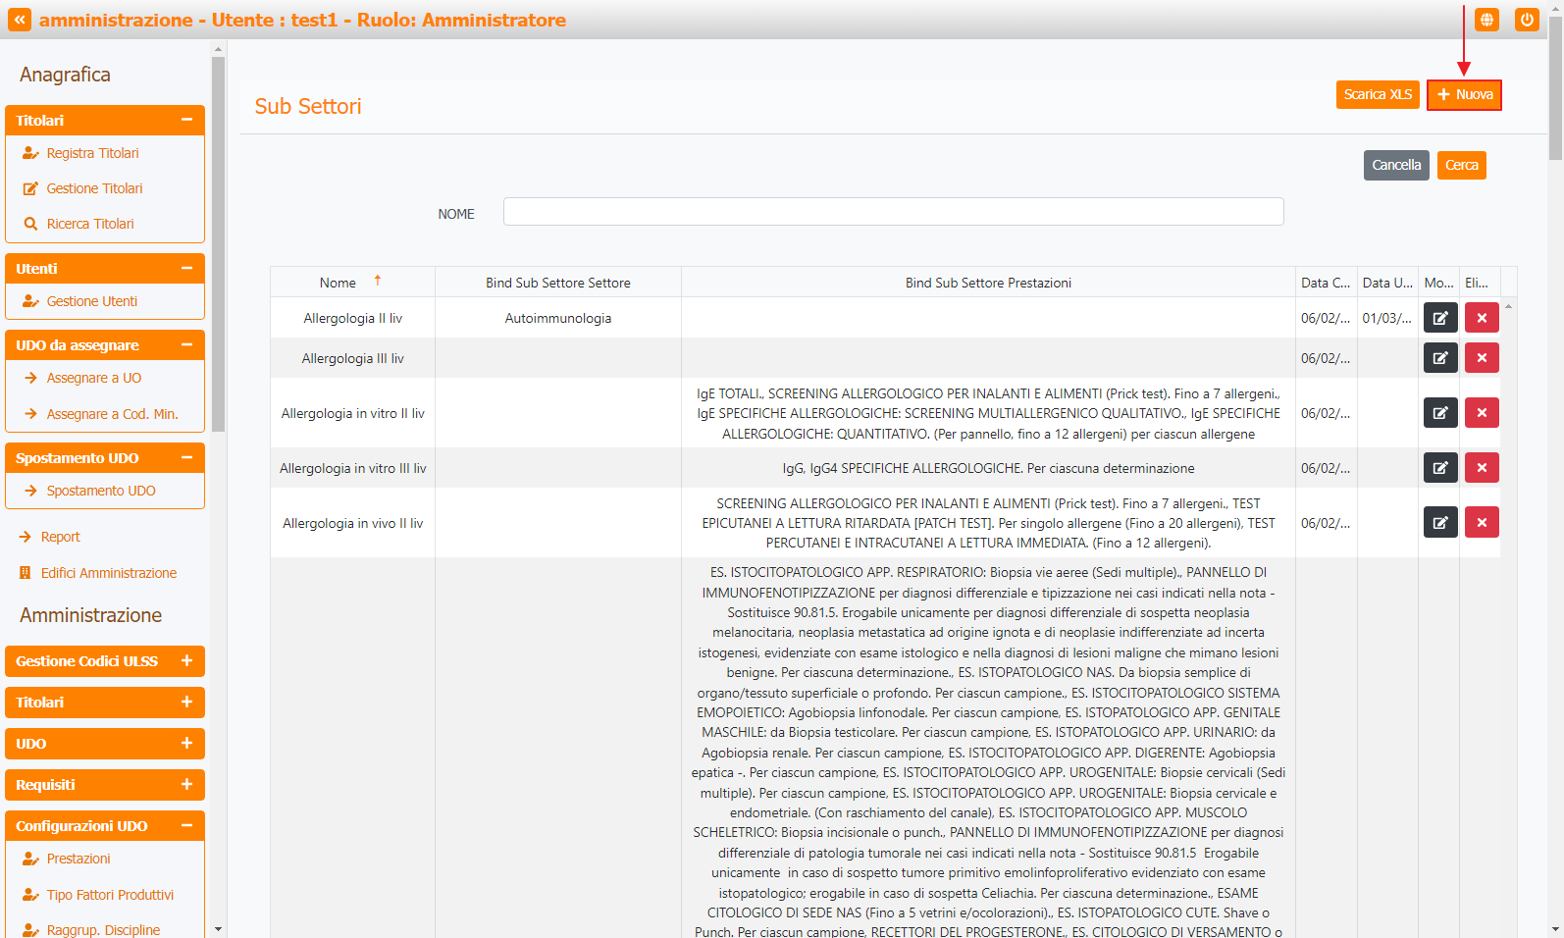Click the NOME search input field
The image size is (1564, 938).
click(x=893, y=212)
